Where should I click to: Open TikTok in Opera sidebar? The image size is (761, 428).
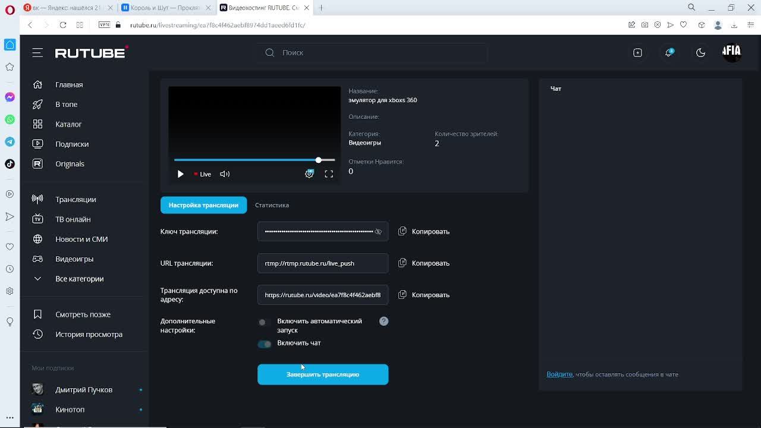(x=10, y=164)
